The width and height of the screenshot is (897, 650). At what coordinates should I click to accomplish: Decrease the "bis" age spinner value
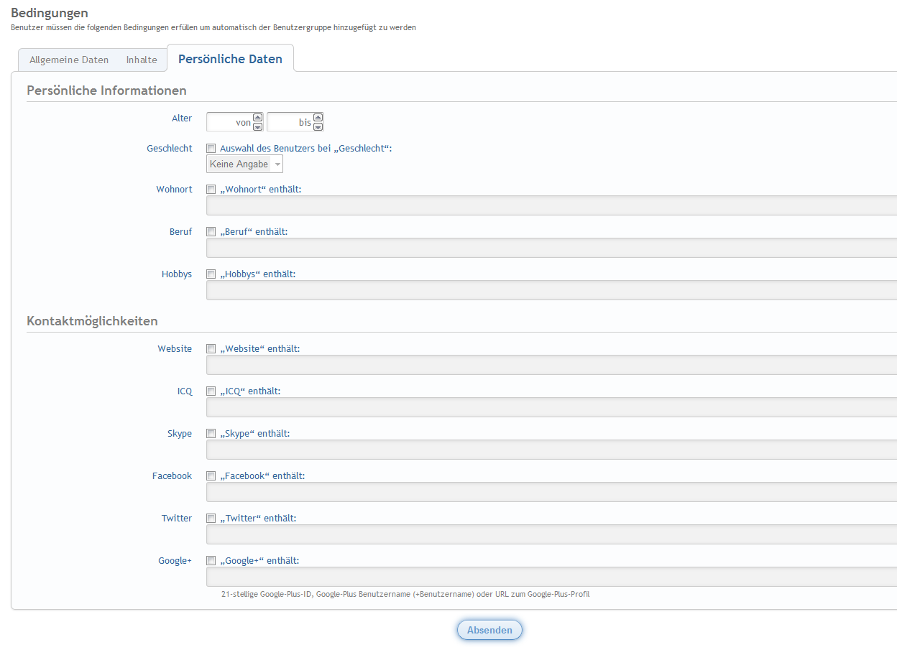pos(318,127)
